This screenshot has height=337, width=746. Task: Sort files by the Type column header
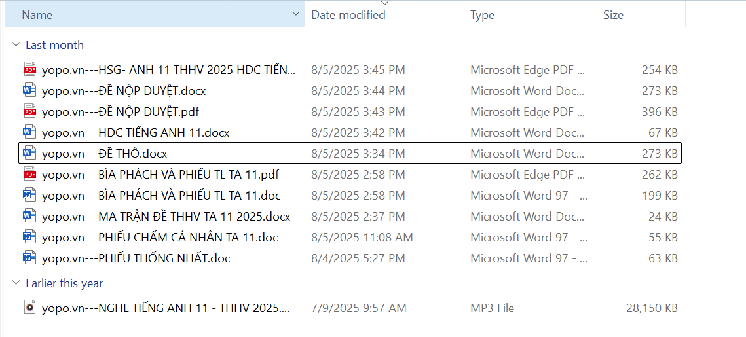(483, 14)
